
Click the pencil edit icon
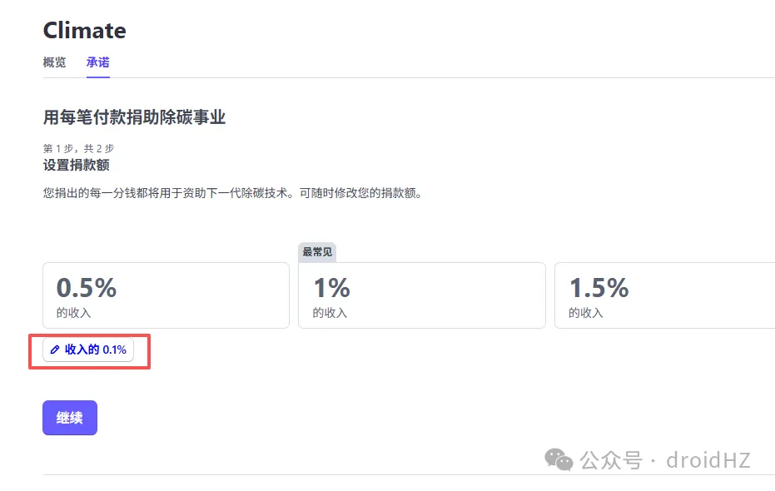click(56, 350)
